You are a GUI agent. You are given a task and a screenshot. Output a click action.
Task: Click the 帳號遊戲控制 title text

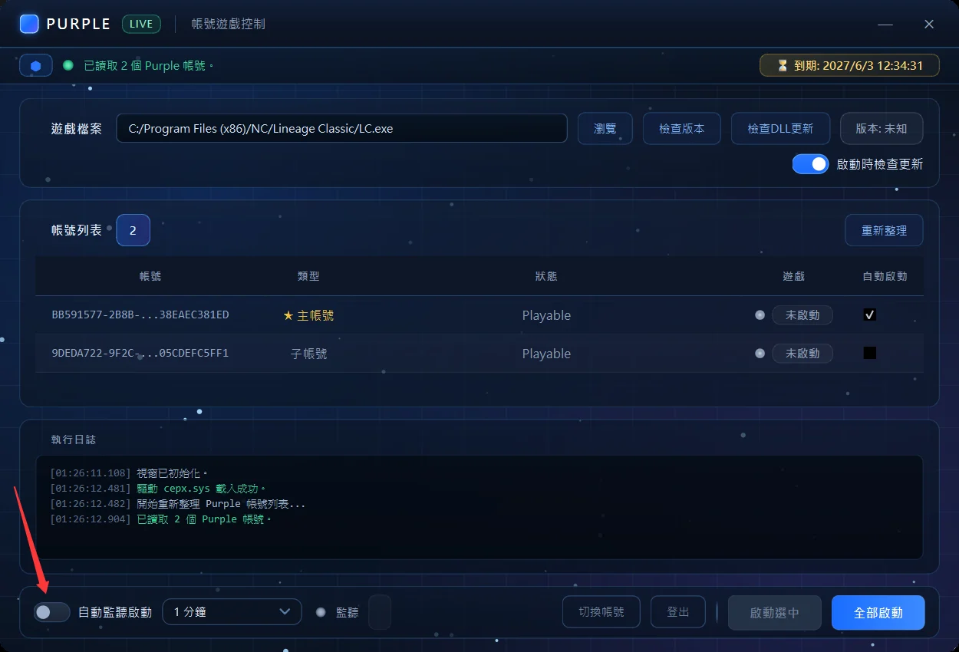(228, 24)
